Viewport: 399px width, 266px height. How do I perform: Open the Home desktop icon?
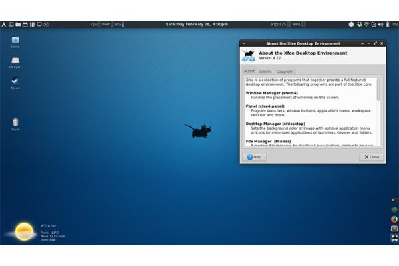pyautogui.click(x=15, y=42)
